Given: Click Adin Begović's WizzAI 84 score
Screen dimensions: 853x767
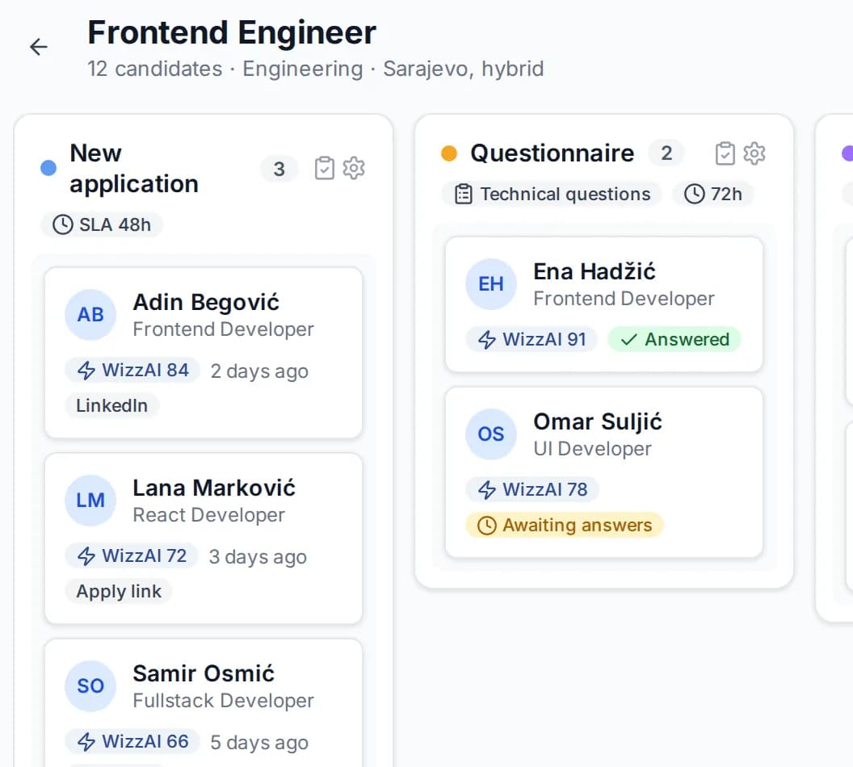Looking at the screenshot, I should 132,371.
